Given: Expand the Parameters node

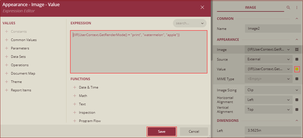Looking at the screenshot, I should [x=7, y=48].
